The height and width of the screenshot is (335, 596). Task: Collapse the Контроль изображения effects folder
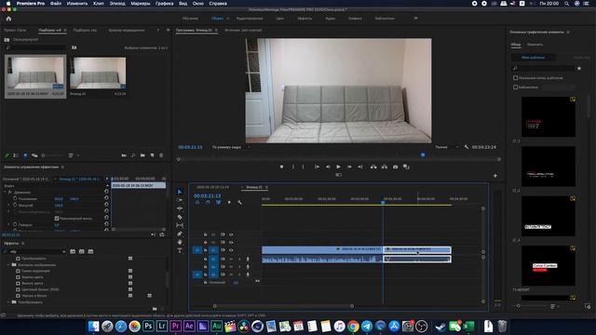(8, 264)
